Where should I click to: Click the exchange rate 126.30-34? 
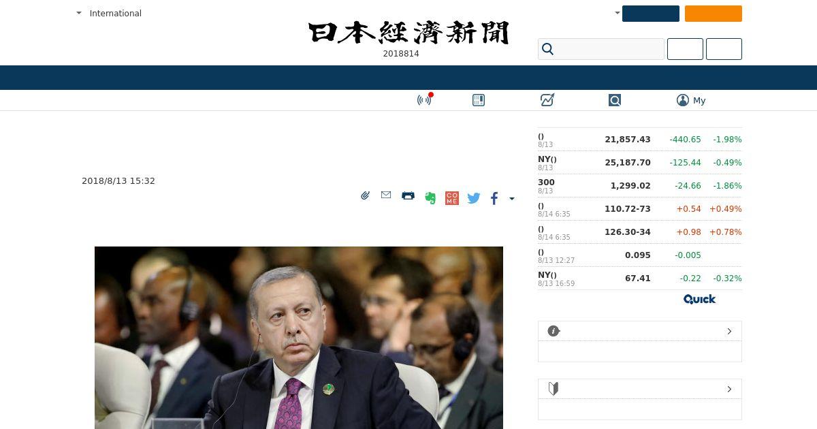(628, 232)
